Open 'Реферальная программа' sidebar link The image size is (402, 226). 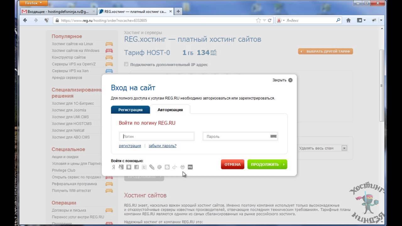(x=74, y=184)
